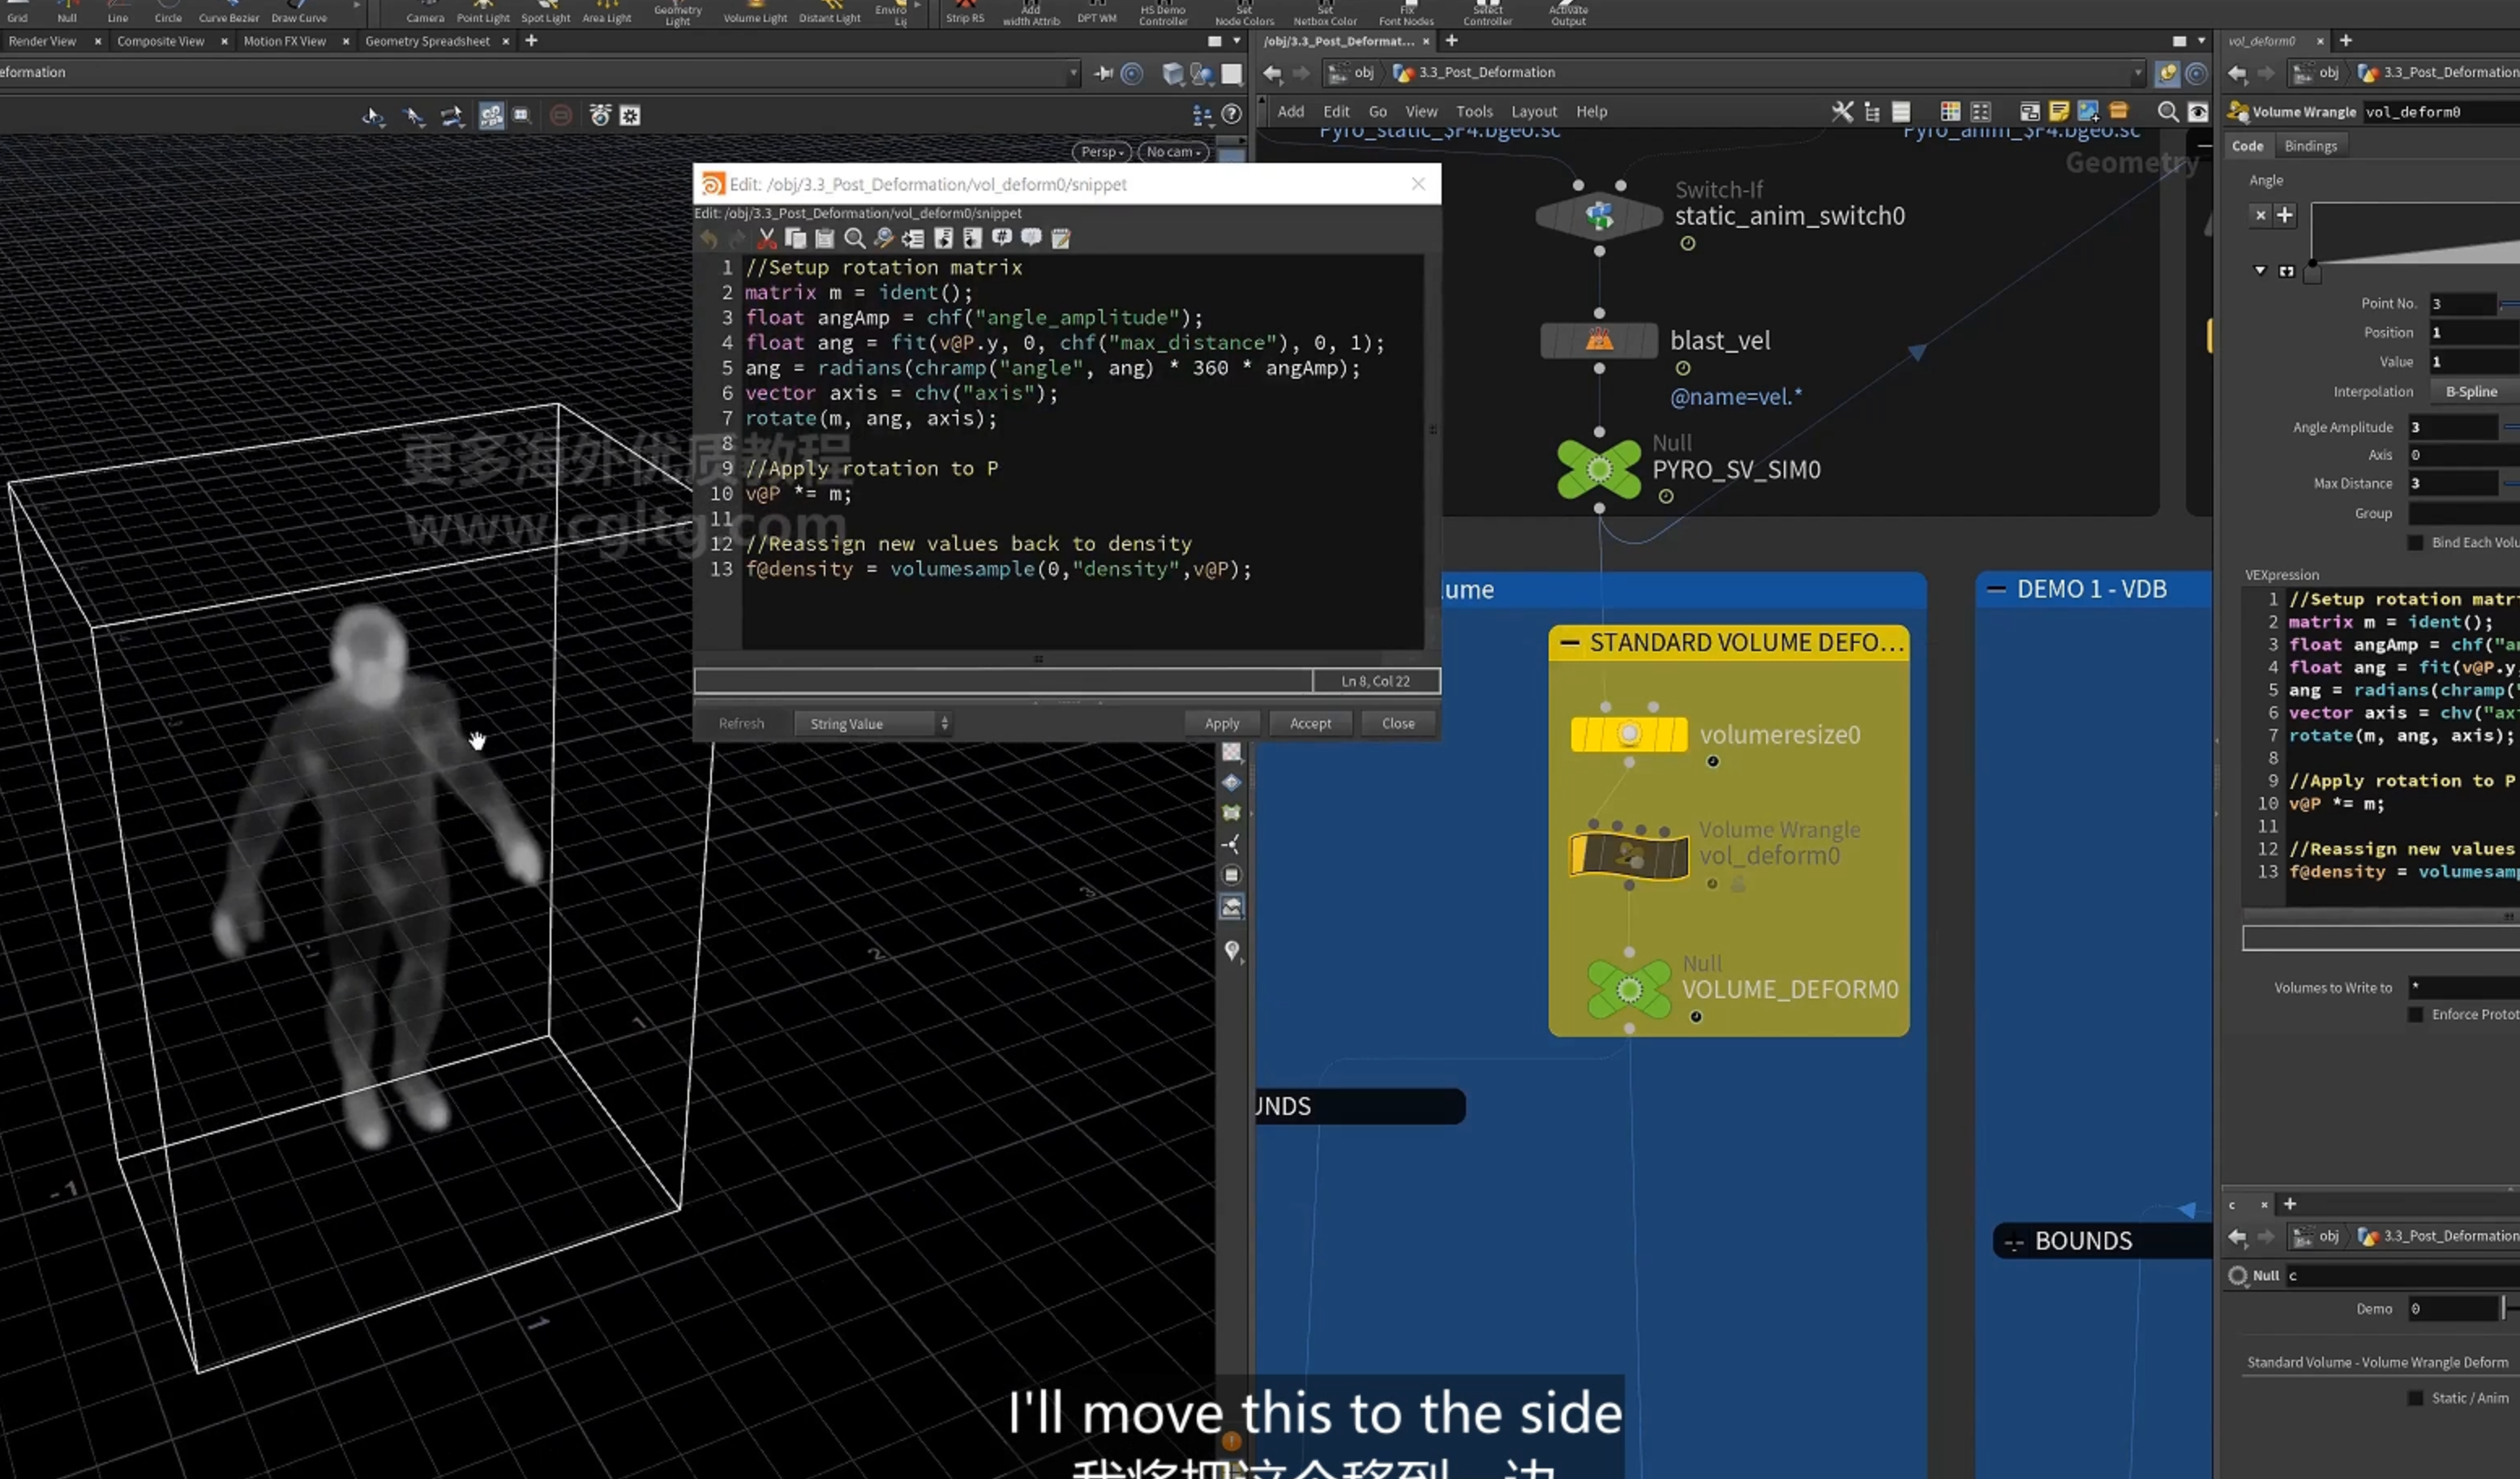The image size is (2520, 1479).
Task: Click the Paste clipboard icon in snippet editor
Action: [x=824, y=238]
